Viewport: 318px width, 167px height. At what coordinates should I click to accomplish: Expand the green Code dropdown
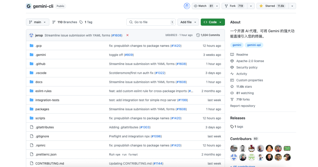pyautogui.click(x=213, y=22)
